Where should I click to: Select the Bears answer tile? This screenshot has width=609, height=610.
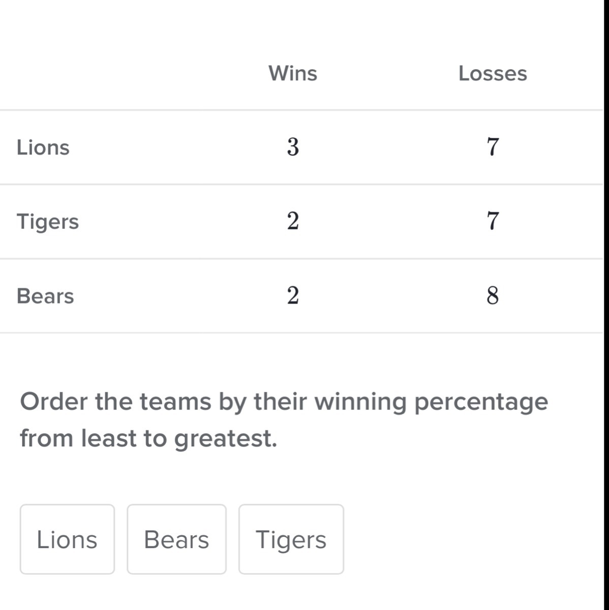[x=176, y=539]
